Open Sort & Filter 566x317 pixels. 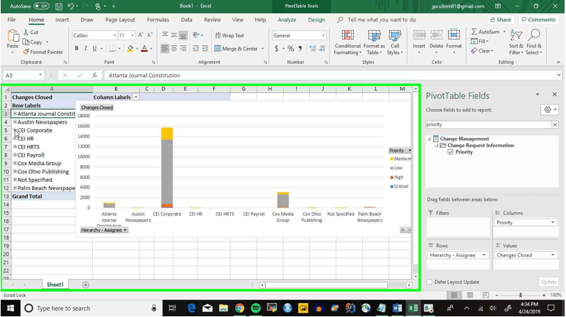(x=516, y=42)
